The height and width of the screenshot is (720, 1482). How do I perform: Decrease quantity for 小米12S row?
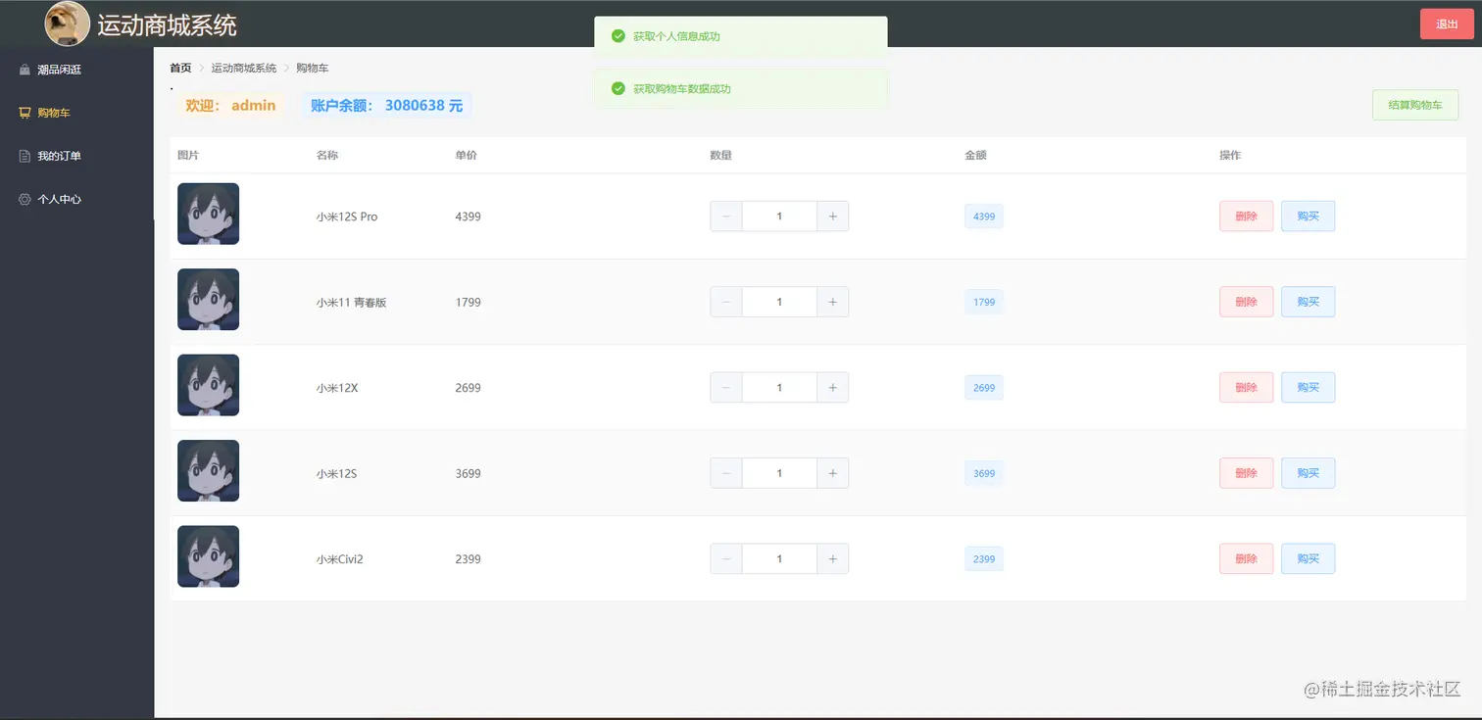[x=726, y=473]
